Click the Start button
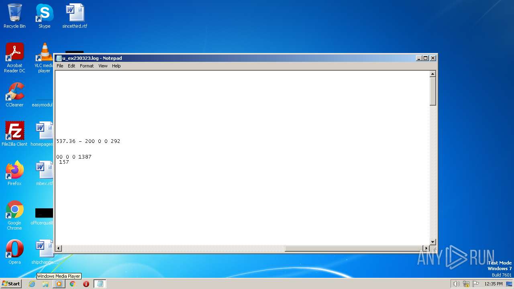 (x=11, y=284)
